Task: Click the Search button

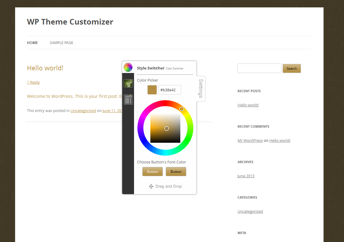Action: (x=292, y=69)
